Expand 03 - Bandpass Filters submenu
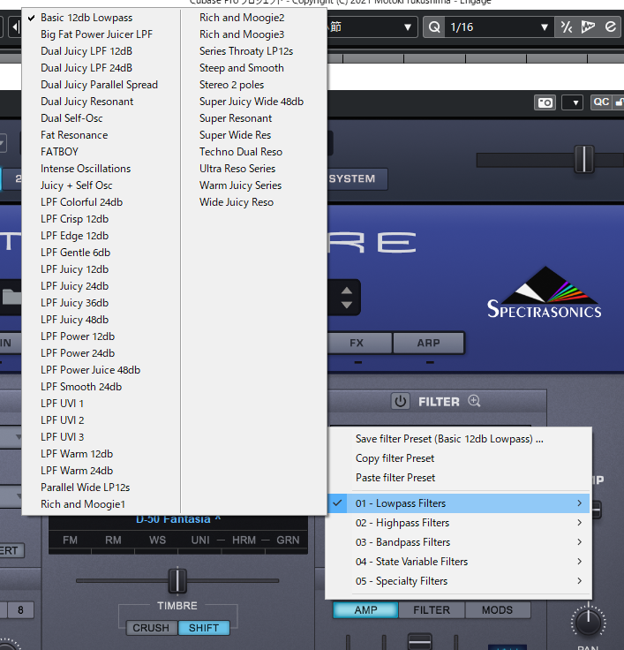This screenshot has height=650, width=624. coord(459,542)
